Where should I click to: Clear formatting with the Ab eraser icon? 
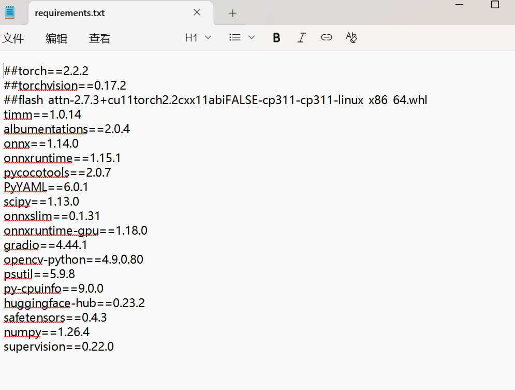pos(351,37)
